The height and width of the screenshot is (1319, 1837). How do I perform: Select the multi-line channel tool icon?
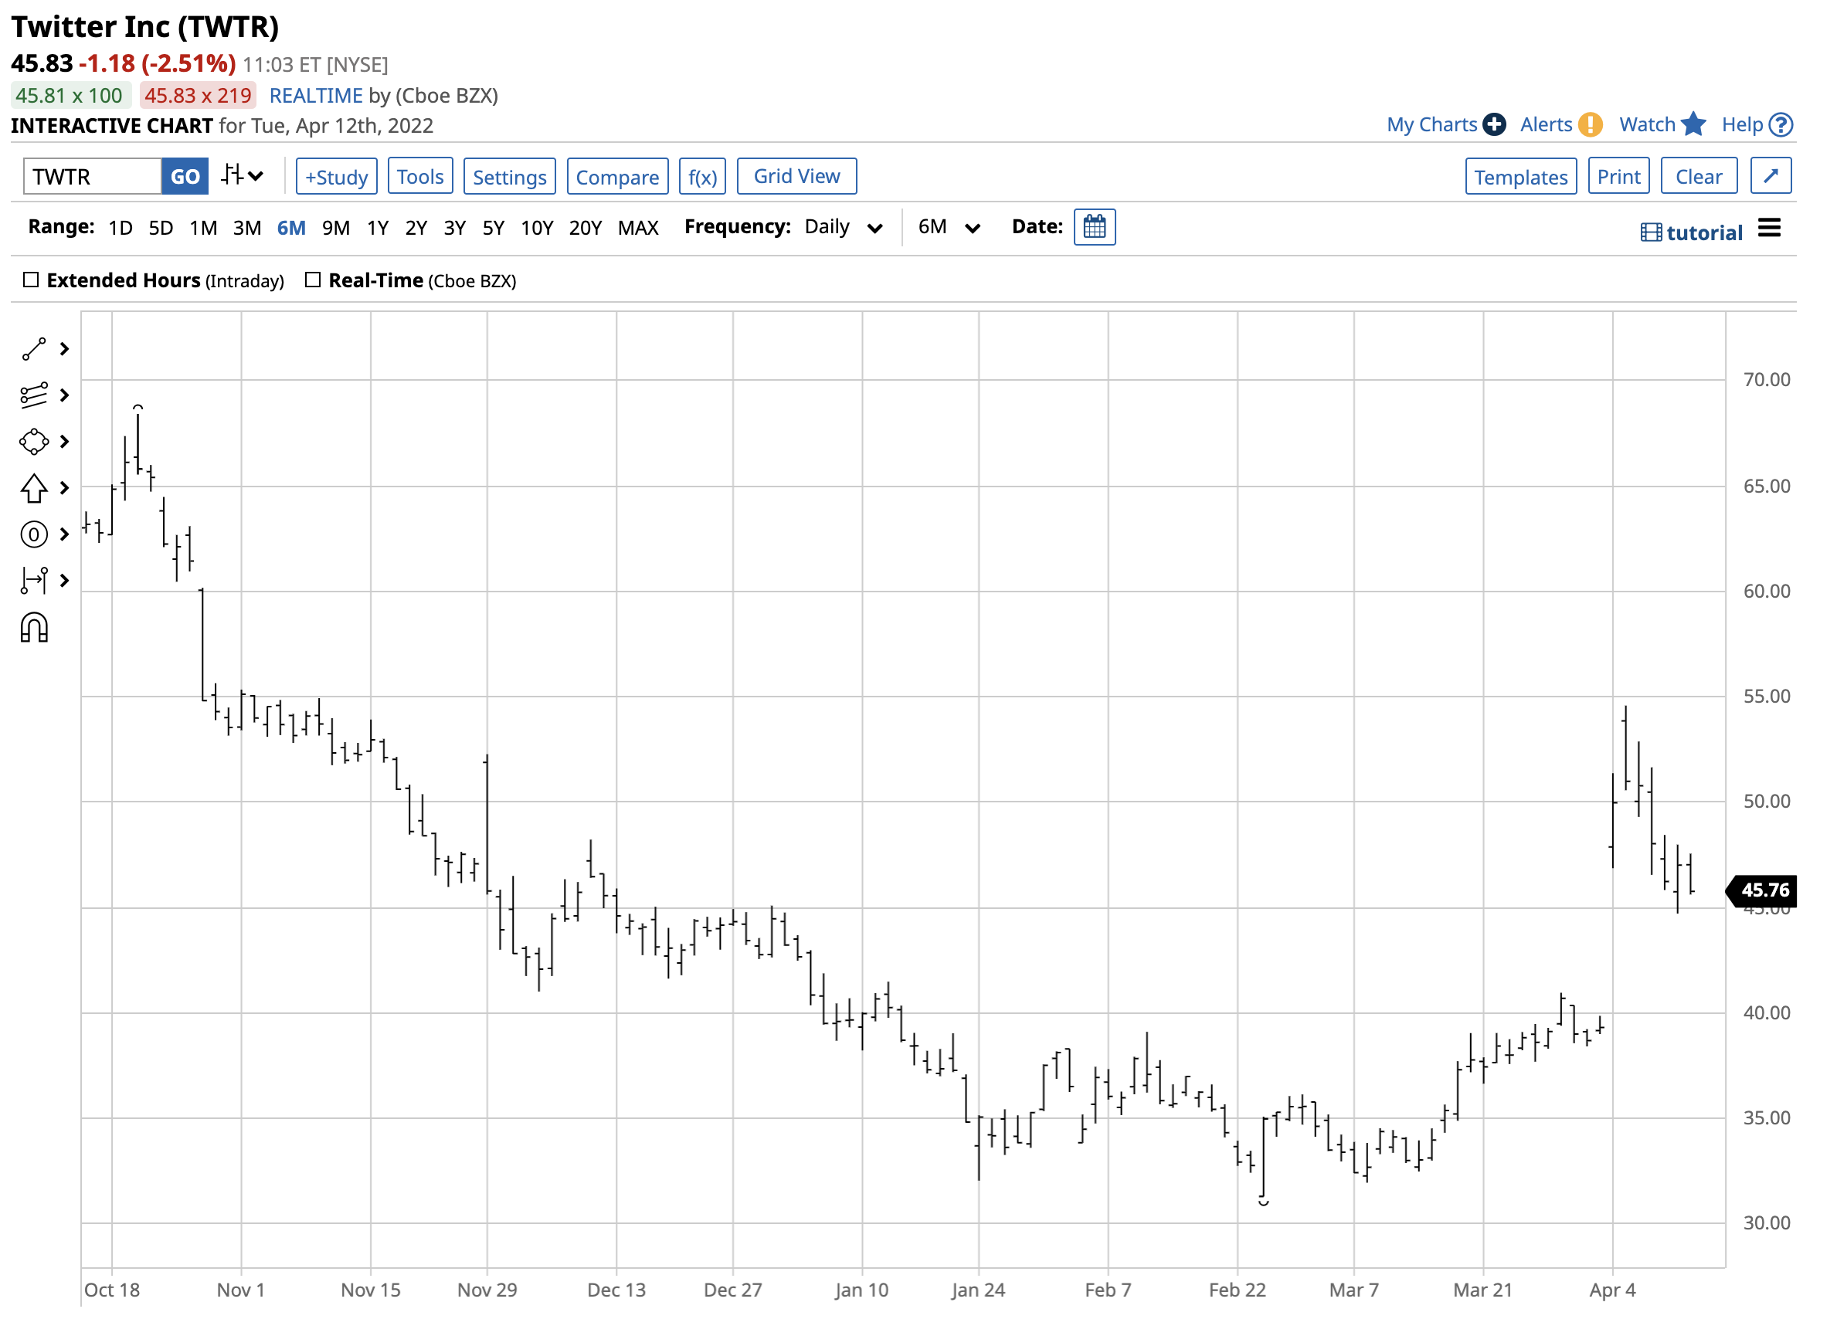34,396
